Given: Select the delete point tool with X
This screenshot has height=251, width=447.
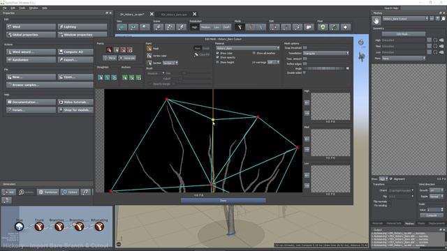Looking at the screenshot, I should (123, 50).
